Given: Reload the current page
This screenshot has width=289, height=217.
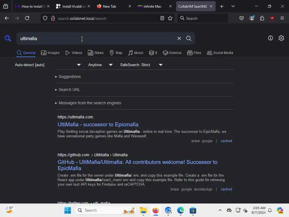Looking at the screenshot, I should tap(27, 18).
